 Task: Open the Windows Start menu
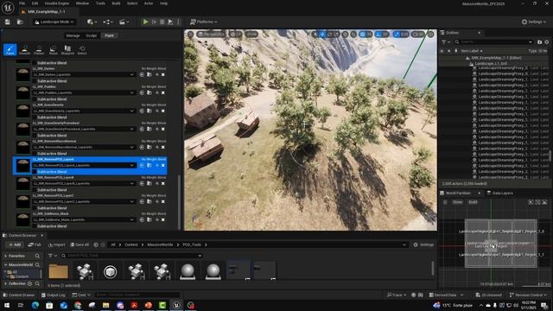click(x=7, y=305)
